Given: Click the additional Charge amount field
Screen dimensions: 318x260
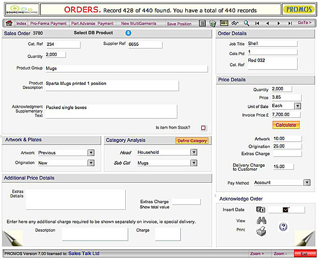Looking at the screenshot, I should click(x=168, y=234).
